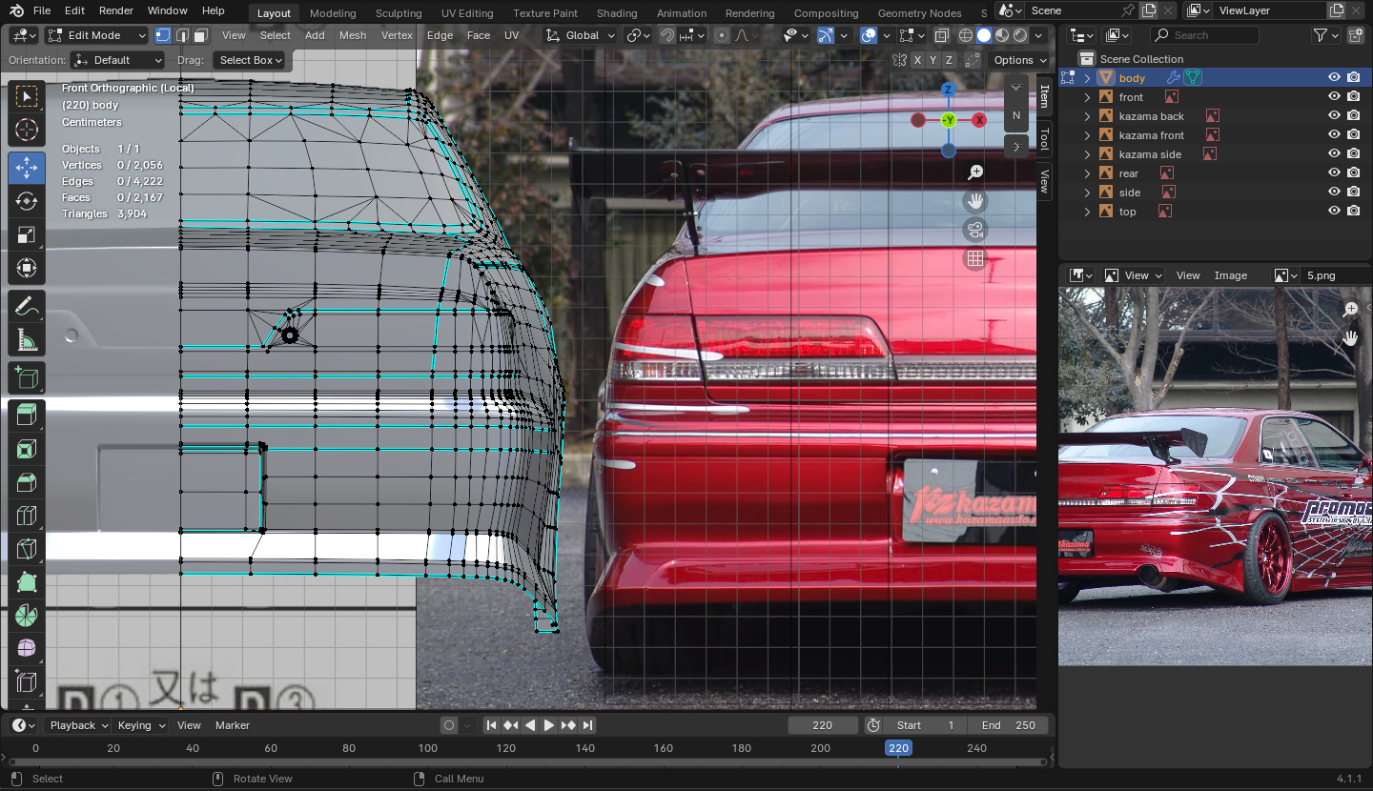Select the Annotate pencil tool
The width and height of the screenshot is (1373, 791).
[x=27, y=307]
